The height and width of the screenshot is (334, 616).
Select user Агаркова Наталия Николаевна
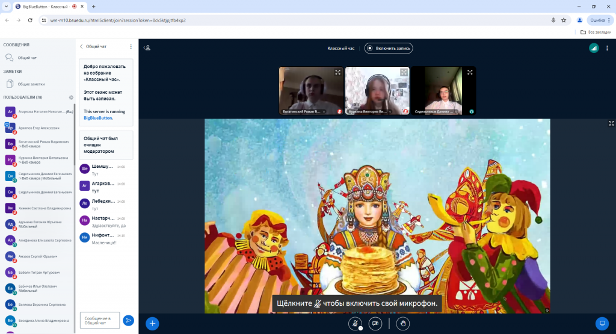38,111
